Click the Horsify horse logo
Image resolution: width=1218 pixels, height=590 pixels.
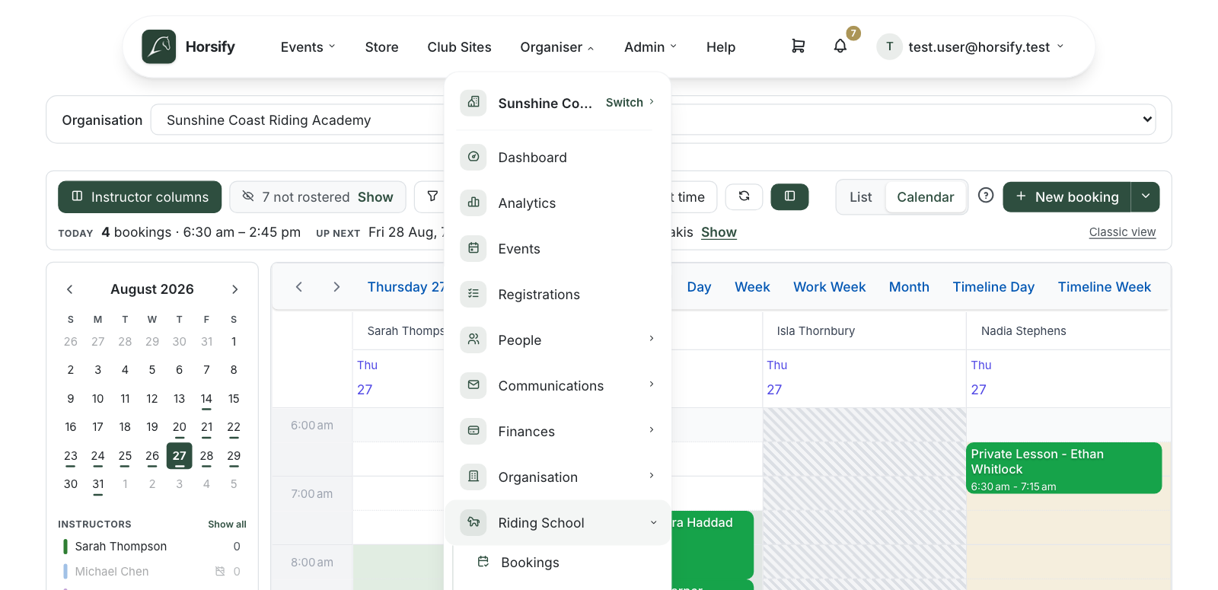(158, 46)
